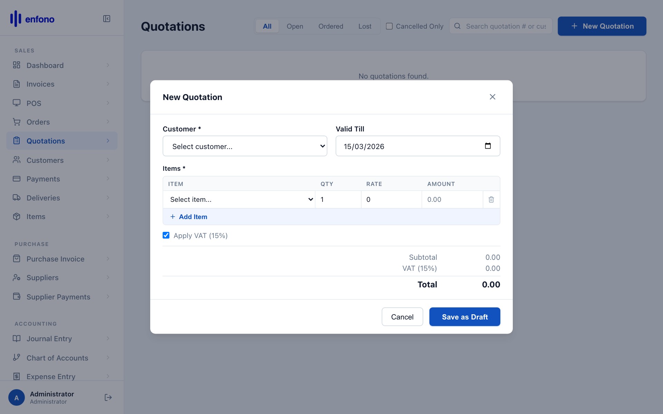This screenshot has width=663, height=414.
Task: Select the Lost quotations tab
Action: [x=365, y=26]
